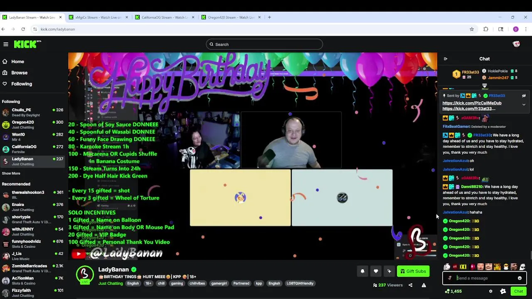Click the Kick search box
This screenshot has width=532, height=299.
[x=264, y=44]
